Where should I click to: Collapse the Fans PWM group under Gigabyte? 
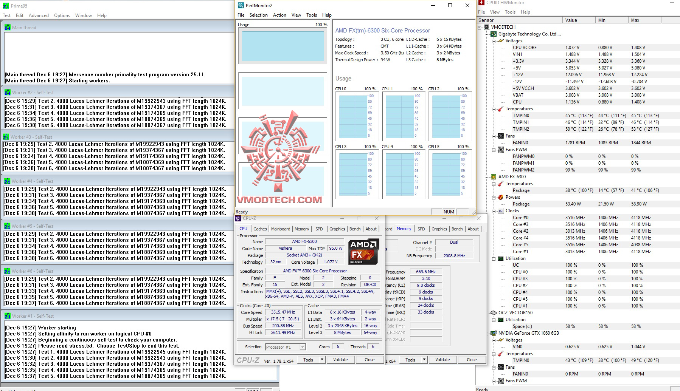pos(494,150)
